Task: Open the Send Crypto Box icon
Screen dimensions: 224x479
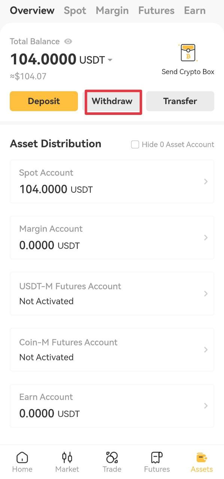Action: [188, 53]
